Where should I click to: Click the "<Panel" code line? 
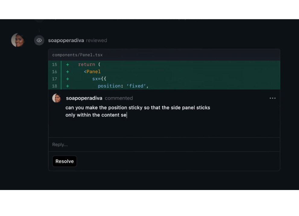pyautogui.click(x=92, y=72)
